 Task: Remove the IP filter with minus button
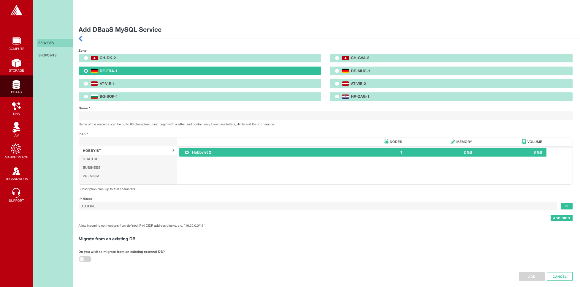pyautogui.click(x=567, y=206)
